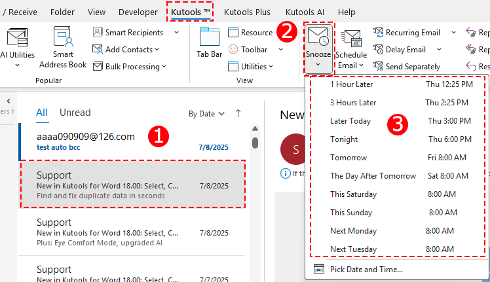Open the Kutools AI tab
The height and width of the screenshot is (282, 490).
coord(305,12)
